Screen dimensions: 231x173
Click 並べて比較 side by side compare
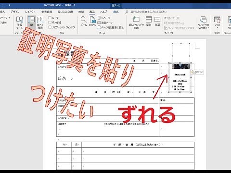point(172,18)
